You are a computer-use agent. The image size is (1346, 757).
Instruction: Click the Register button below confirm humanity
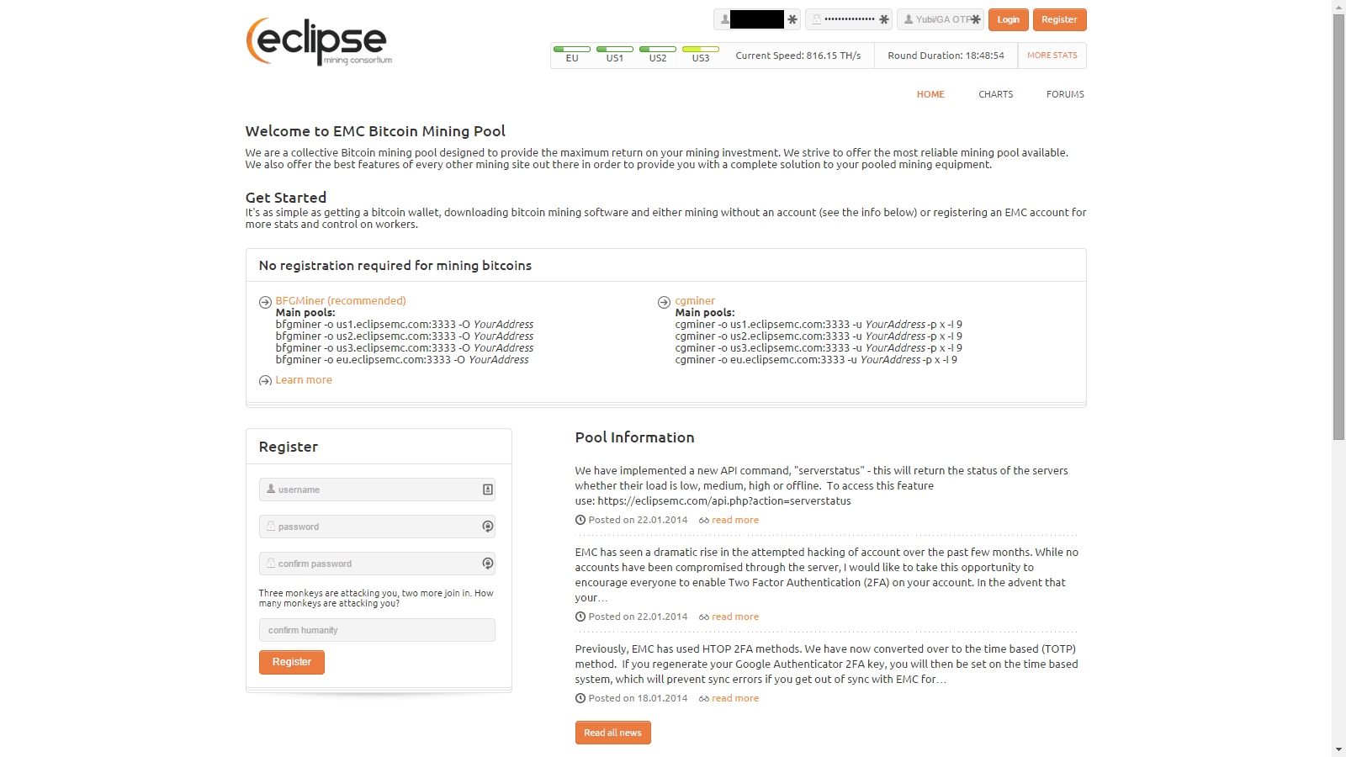pos(291,662)
